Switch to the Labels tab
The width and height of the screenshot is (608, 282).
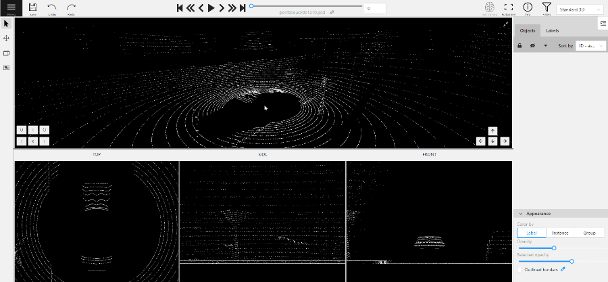(x=552, y=31)
